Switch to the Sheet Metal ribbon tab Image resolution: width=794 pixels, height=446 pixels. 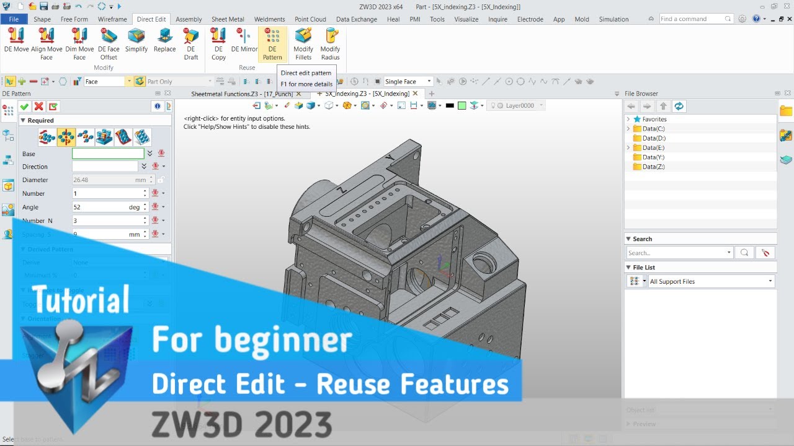pos(228,19)
